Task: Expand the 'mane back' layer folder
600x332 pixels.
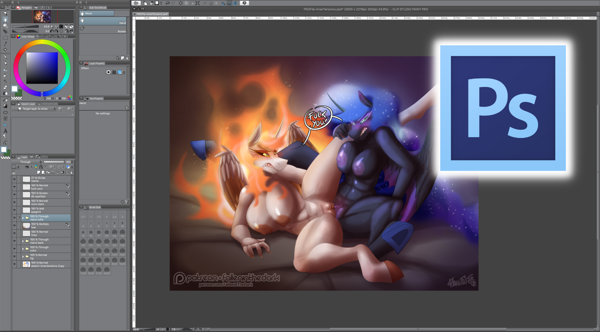Action: (23, 241)
